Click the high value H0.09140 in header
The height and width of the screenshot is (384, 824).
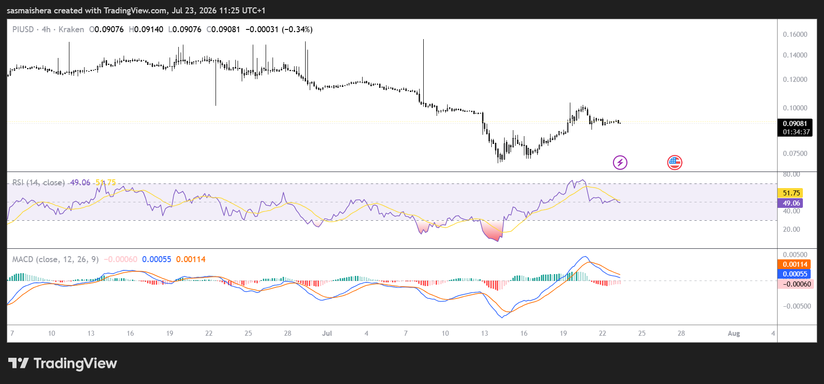click(146, 29)
